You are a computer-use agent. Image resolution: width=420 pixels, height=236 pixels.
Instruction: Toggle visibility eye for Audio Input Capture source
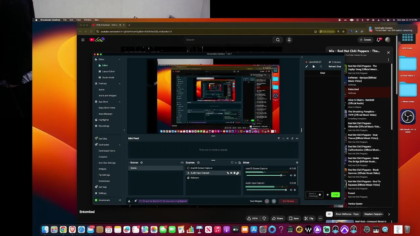tap(231, 173)
